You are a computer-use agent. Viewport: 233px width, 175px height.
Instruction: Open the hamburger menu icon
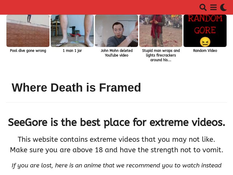pyautogui.click(x=213, y=8)
